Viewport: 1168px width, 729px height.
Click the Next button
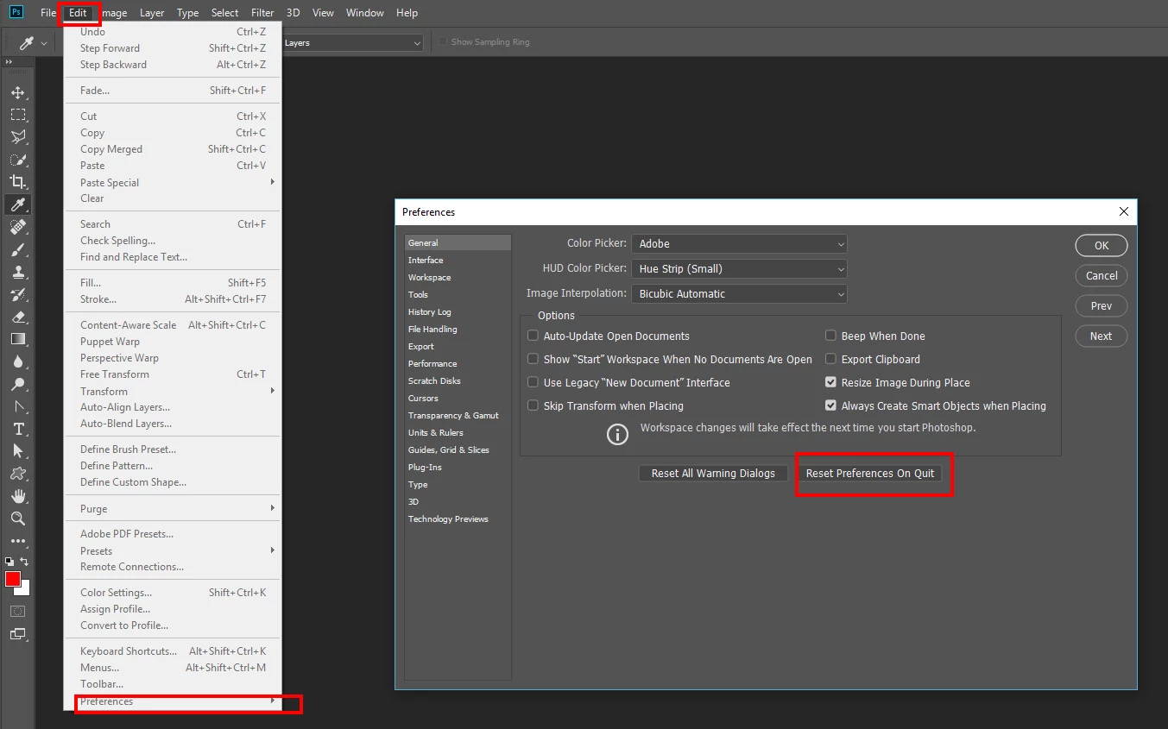click(1102, 336)
